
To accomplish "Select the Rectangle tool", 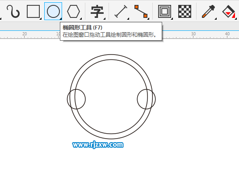I will (33, 11).
